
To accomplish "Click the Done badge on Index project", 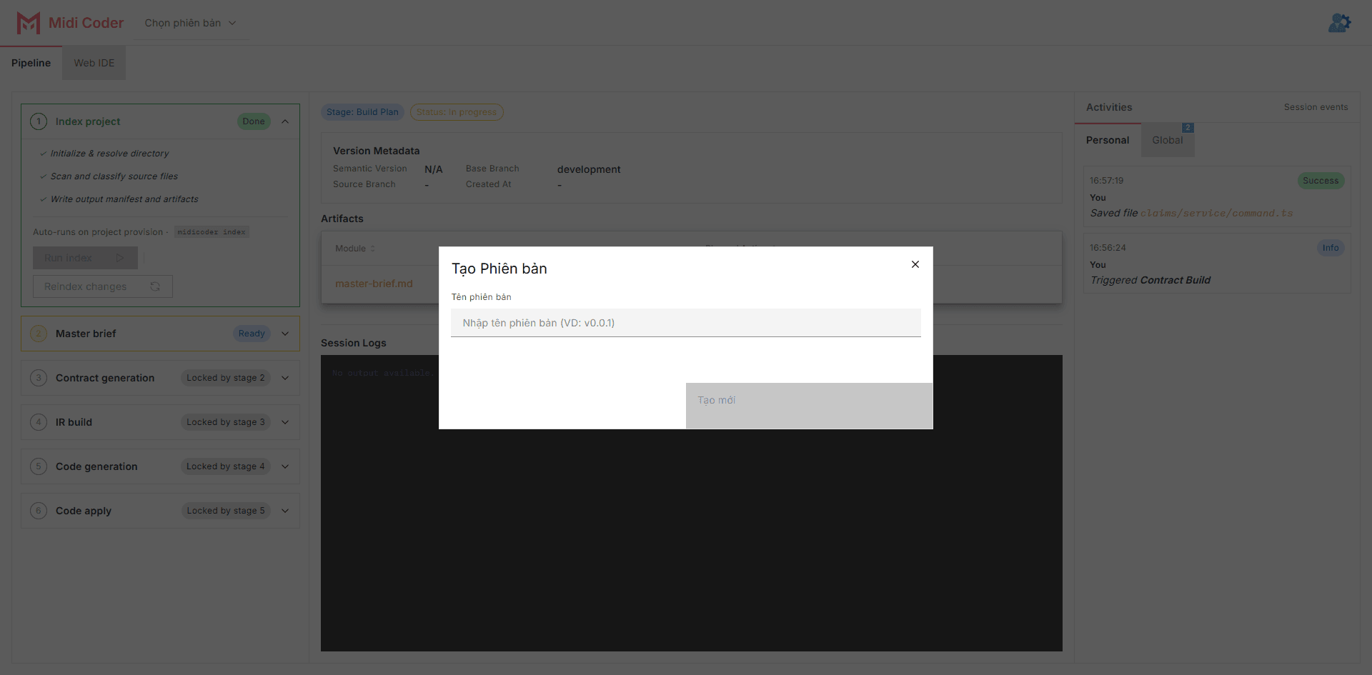I will (x=254, y=121).
